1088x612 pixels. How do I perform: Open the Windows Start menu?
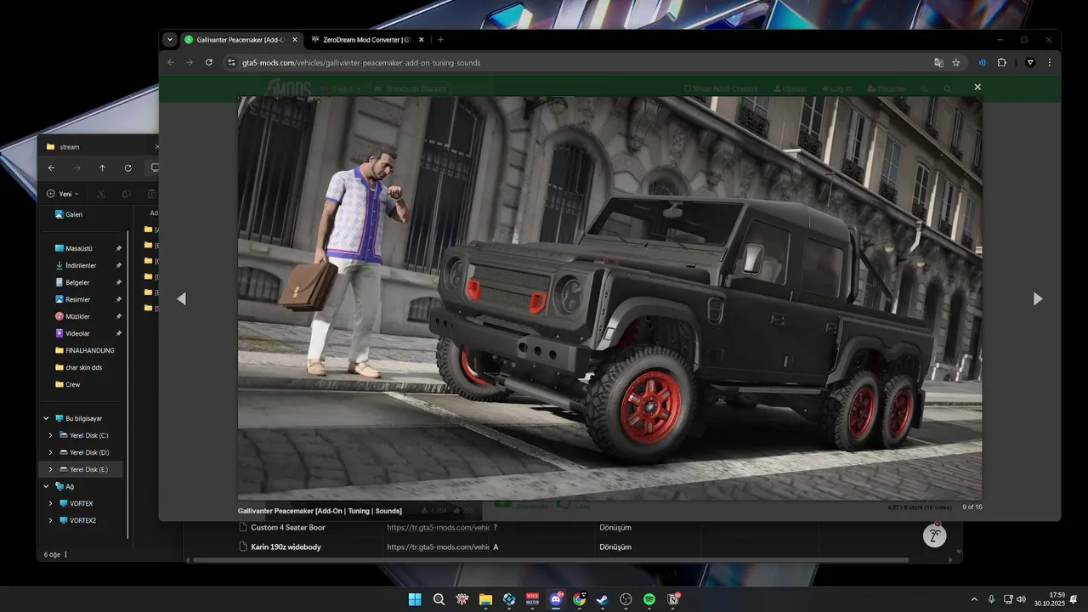(x=415, y=599)
